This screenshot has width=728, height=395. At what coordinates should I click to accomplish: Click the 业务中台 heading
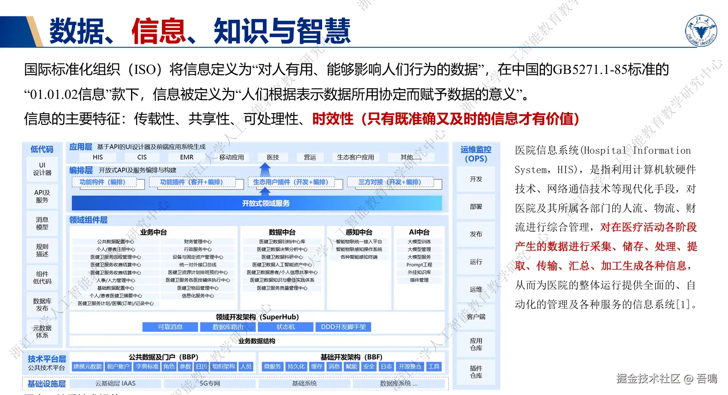(x=153, y=232)
